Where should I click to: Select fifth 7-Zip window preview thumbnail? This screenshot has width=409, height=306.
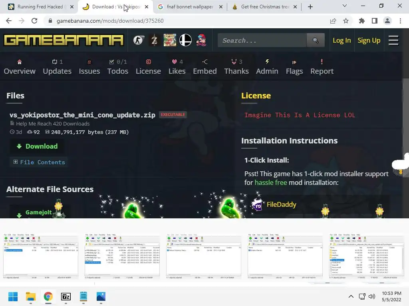pos(367,256)
